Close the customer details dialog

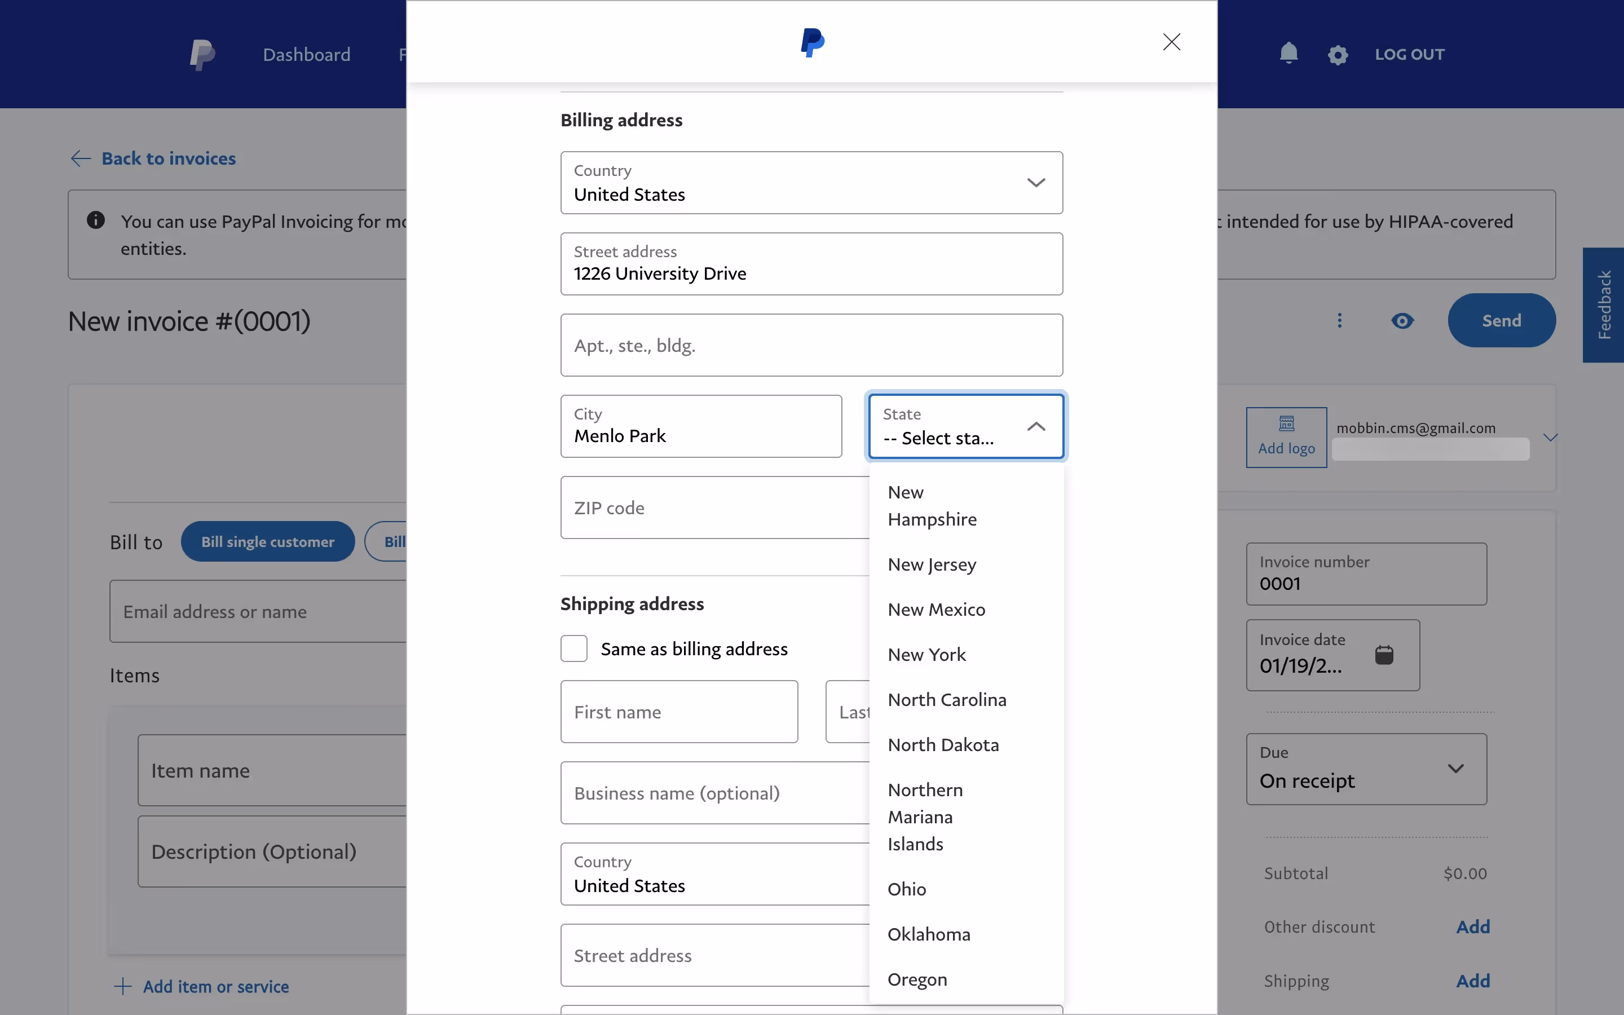click(1171, 42)
